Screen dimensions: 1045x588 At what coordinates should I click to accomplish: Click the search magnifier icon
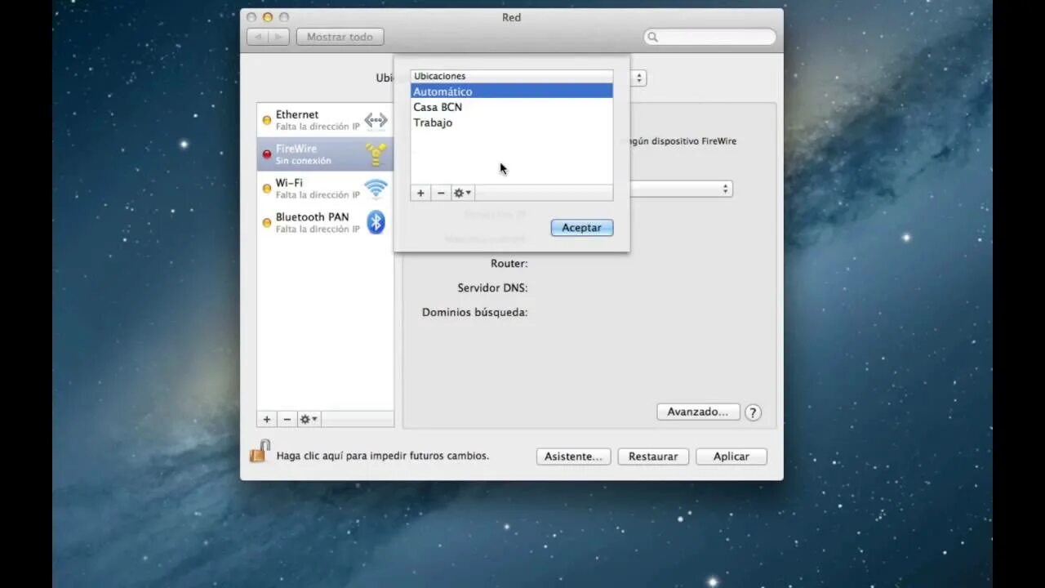(x=653, y=38)
